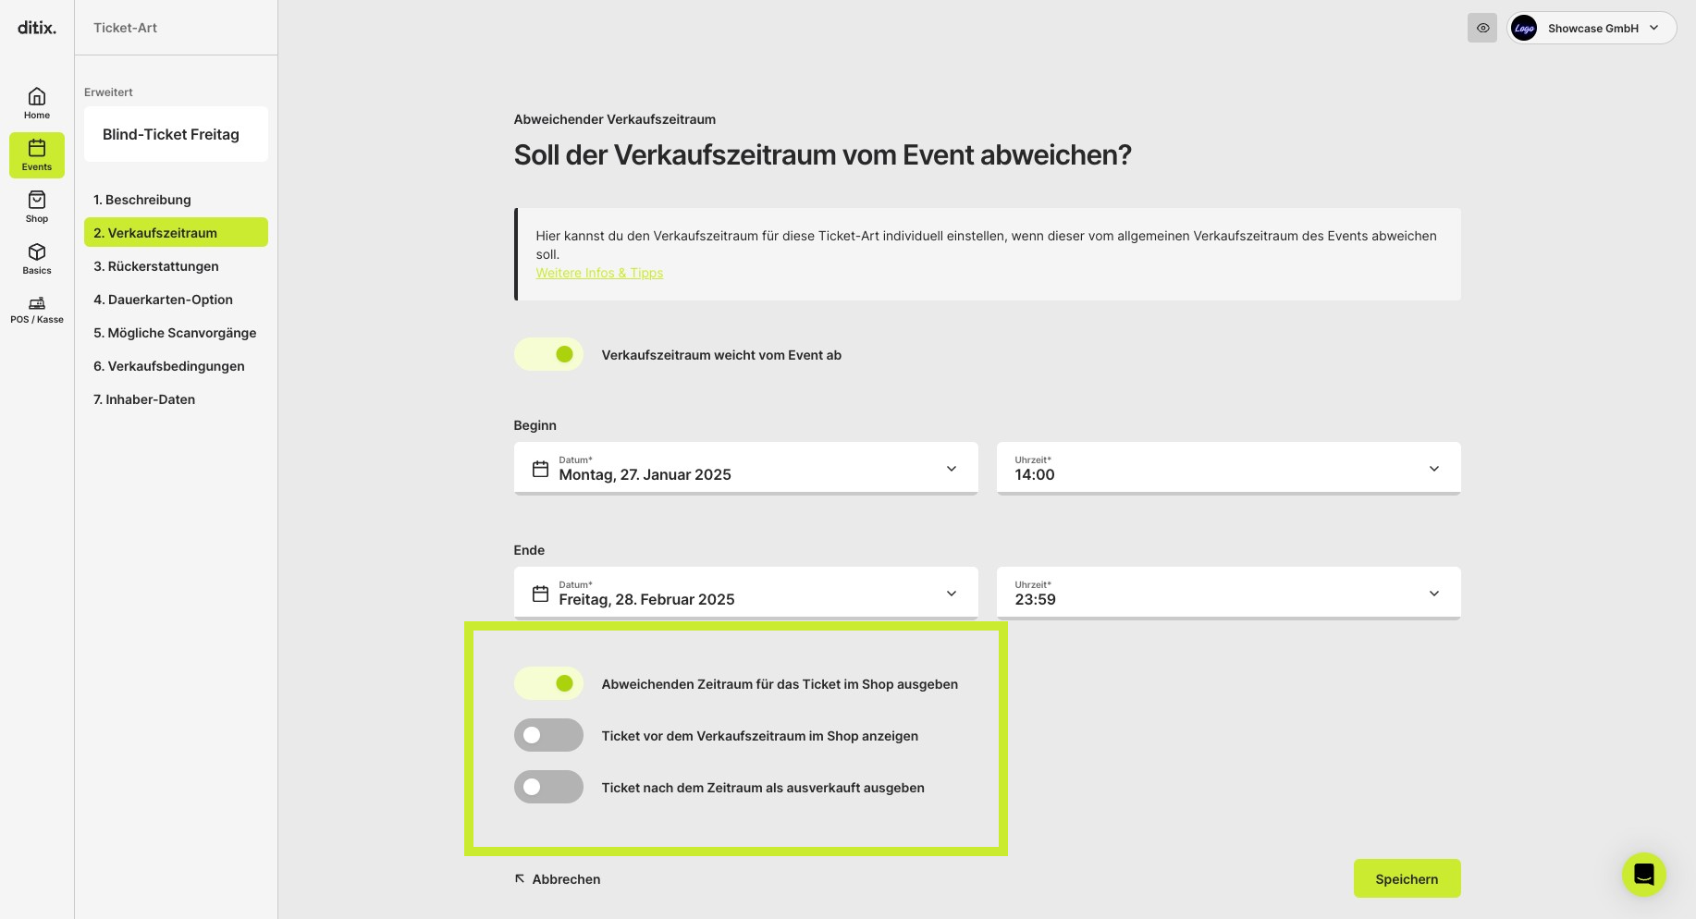The height and width of the screenshot is (919, 1696).
Task: Click the ditix logo
Action: pyautogui.click(x=37, y=28)
